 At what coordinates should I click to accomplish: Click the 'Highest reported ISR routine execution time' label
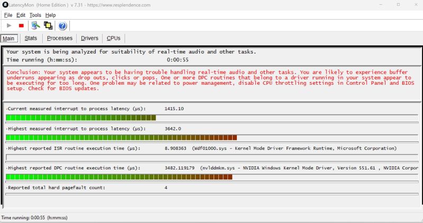click(x=74, y=148)
